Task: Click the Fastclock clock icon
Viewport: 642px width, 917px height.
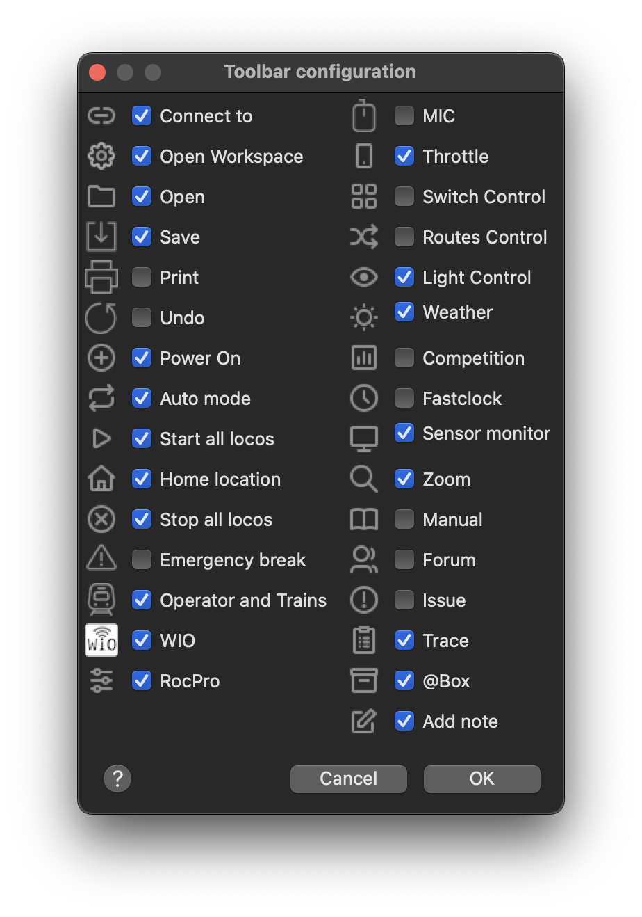Action: 364,399
